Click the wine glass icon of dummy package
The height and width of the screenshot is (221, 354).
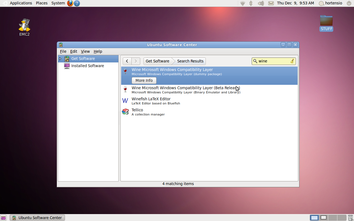(x=125, y=72)
